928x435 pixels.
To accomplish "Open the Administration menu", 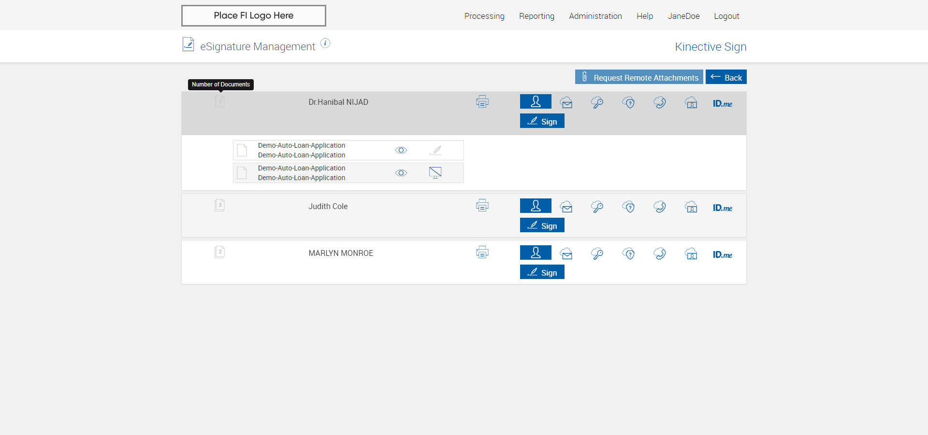I will click(595, 16).
